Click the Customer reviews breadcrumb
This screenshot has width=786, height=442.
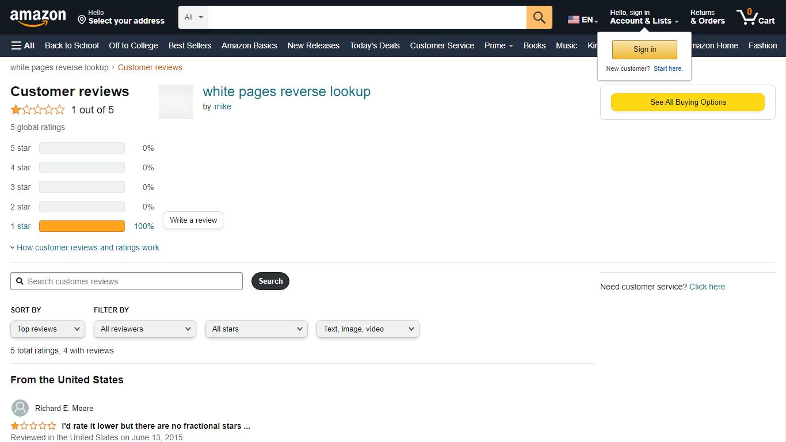(x=150, y=67)
